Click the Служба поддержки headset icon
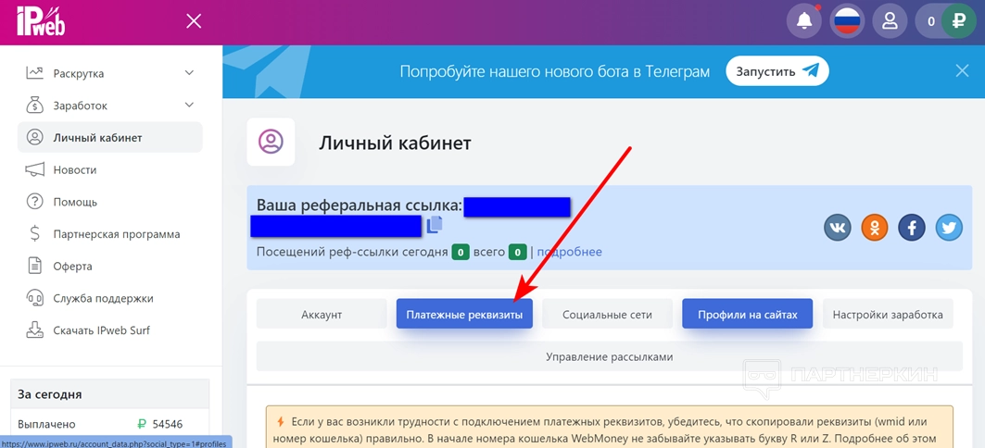The height and width of the screenshot is (448, 985). (34, 298)
